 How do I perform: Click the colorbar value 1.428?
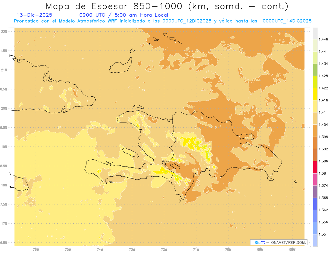(x=324, y=76)
